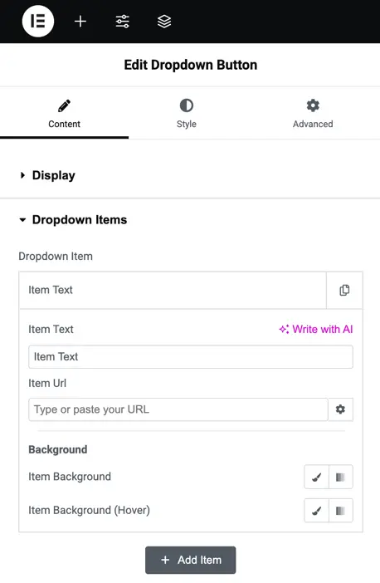Click the Item Url input field
The width and height of the screenshot is (380, 583).
(x=178, y=409)
